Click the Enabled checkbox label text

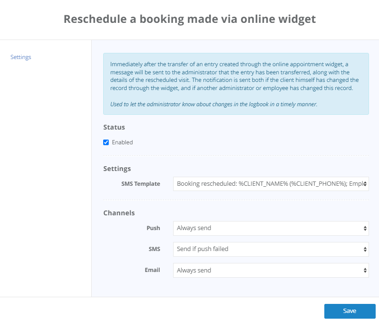point(122,142)
